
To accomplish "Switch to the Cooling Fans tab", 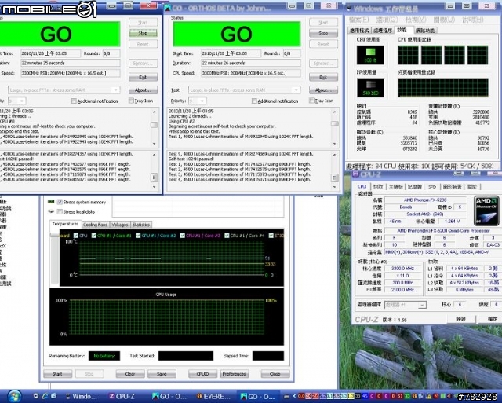I will pyautogui.click(x=95, y=225).
